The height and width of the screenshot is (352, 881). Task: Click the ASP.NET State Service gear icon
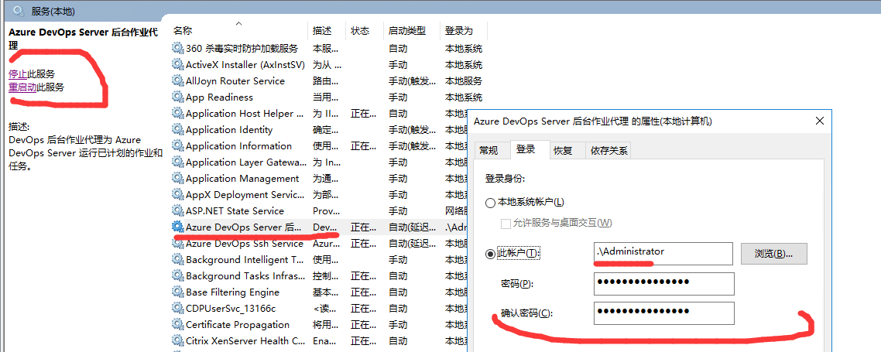click(x=178, y=210)
